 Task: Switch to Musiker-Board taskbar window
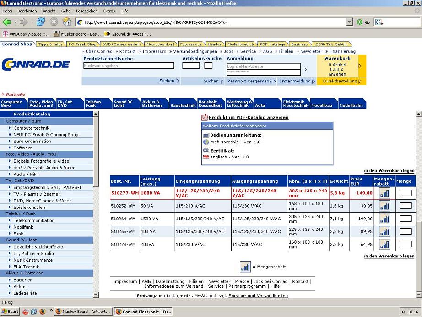tap(83, 312)
